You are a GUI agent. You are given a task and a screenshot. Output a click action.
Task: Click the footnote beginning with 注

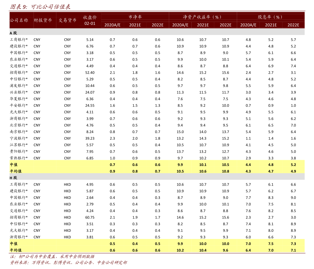pos(52,256)
